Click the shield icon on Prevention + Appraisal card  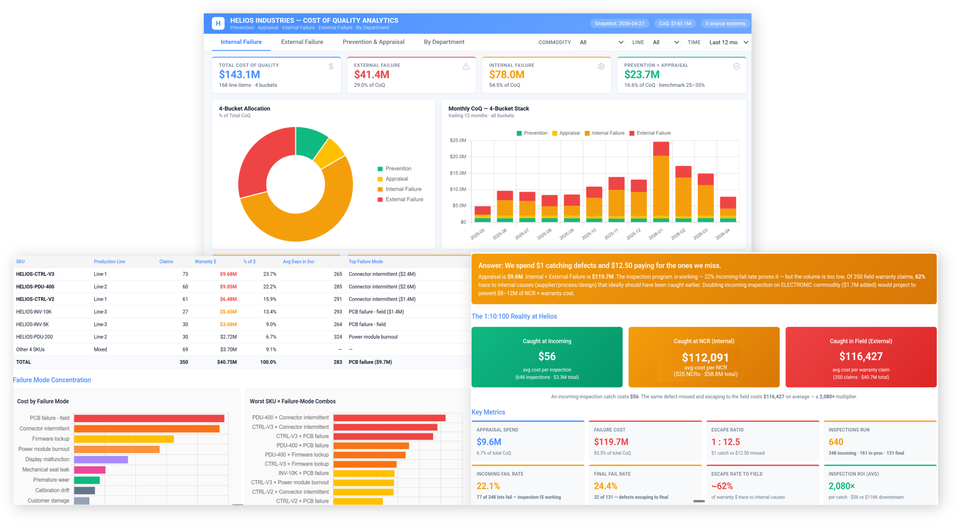coord(736,66)
